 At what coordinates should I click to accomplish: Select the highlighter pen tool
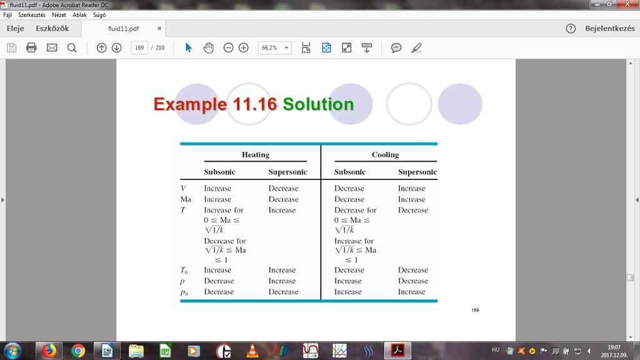416,47
